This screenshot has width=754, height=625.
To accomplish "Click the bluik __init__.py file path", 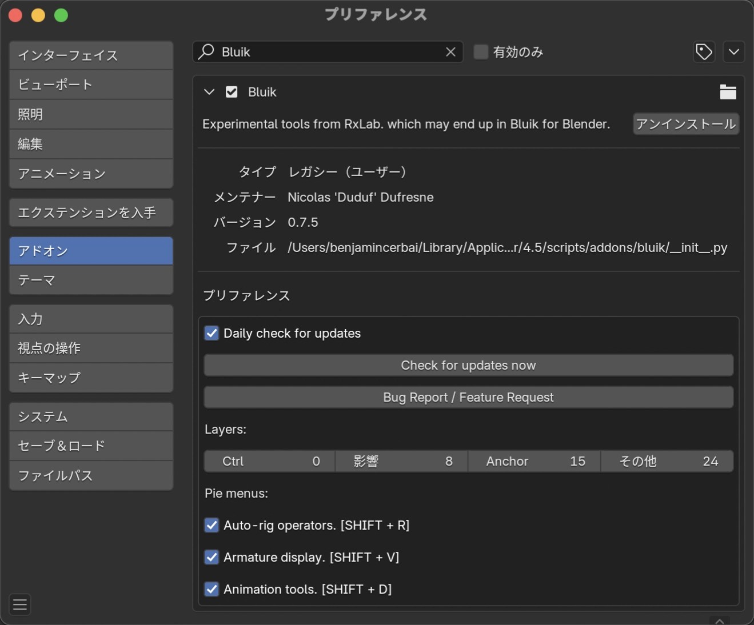I will (x=508, y=247).
